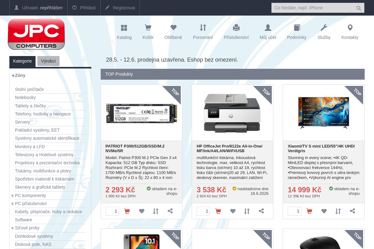Open Spotřební materiál k tiskárnám category
Image resolution: width=374 pixels, height=249 pixels.
[45, 179]
